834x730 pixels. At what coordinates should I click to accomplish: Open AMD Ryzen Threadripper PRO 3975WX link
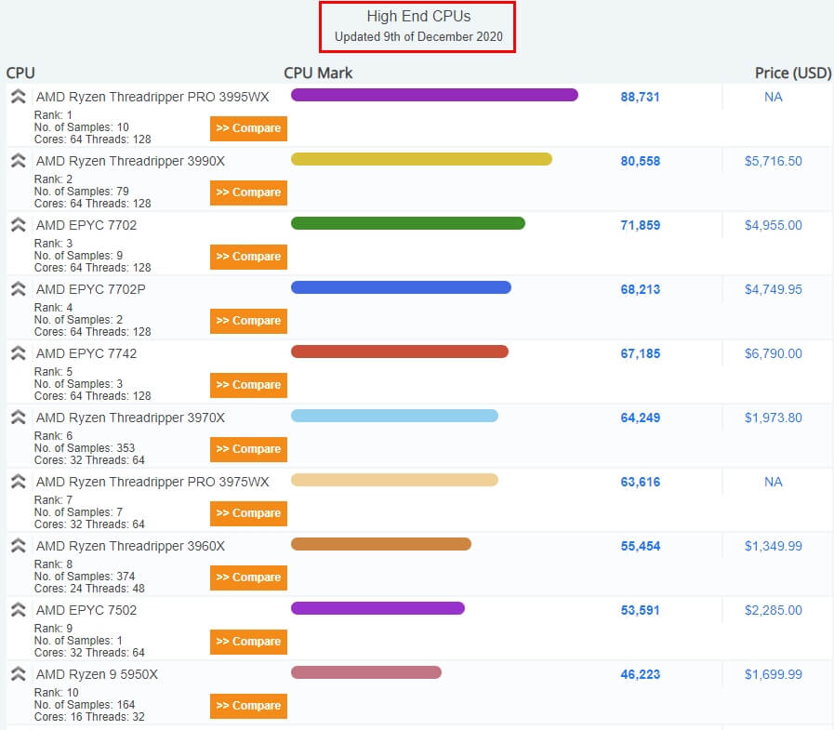[152, 482]
